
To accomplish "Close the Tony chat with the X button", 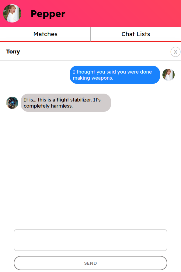I will tap(176, 52).
